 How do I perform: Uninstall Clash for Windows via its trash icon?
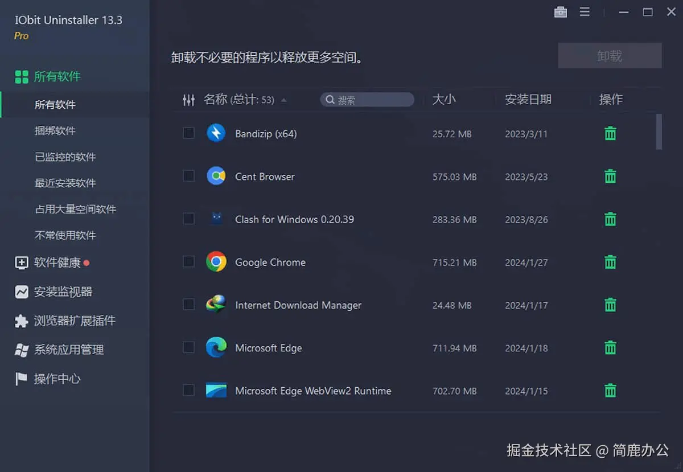(610, 219)
